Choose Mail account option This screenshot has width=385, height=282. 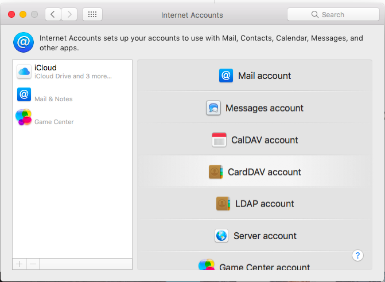(x=255, y=76)
